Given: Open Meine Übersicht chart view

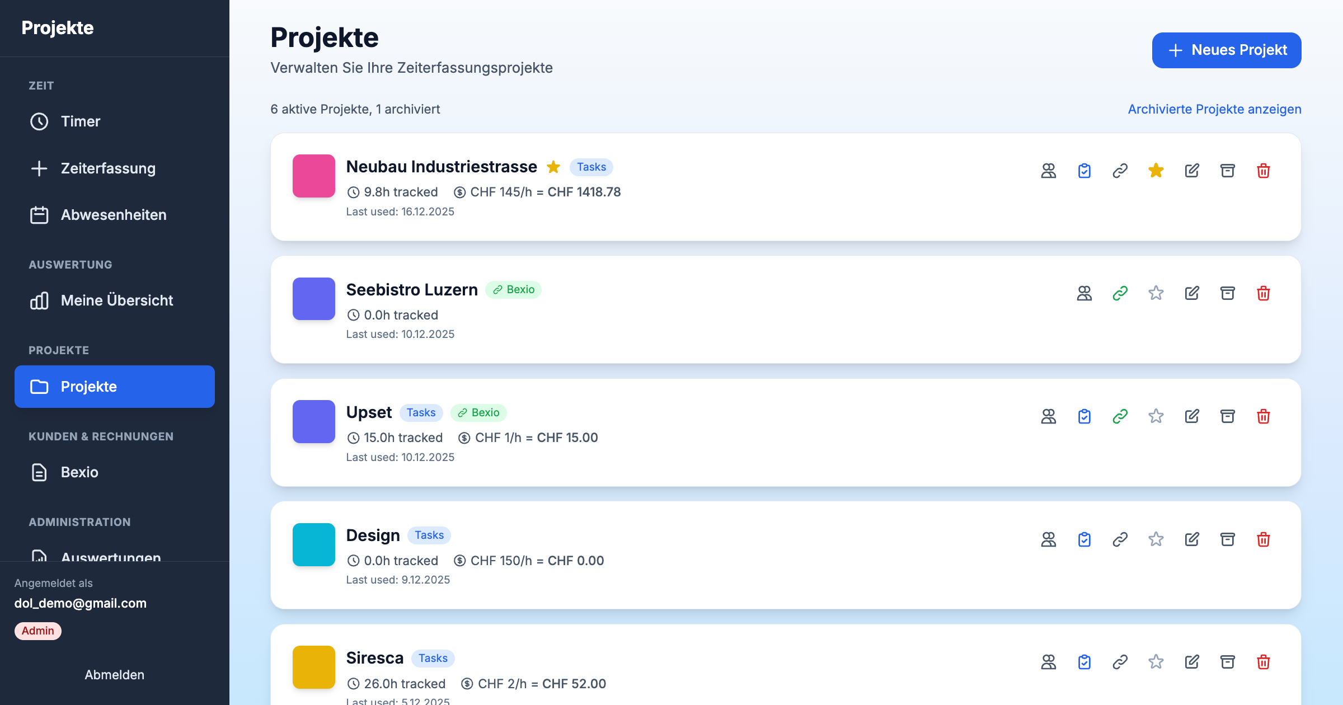Looking at the screenshot, I should click(116, 300).
